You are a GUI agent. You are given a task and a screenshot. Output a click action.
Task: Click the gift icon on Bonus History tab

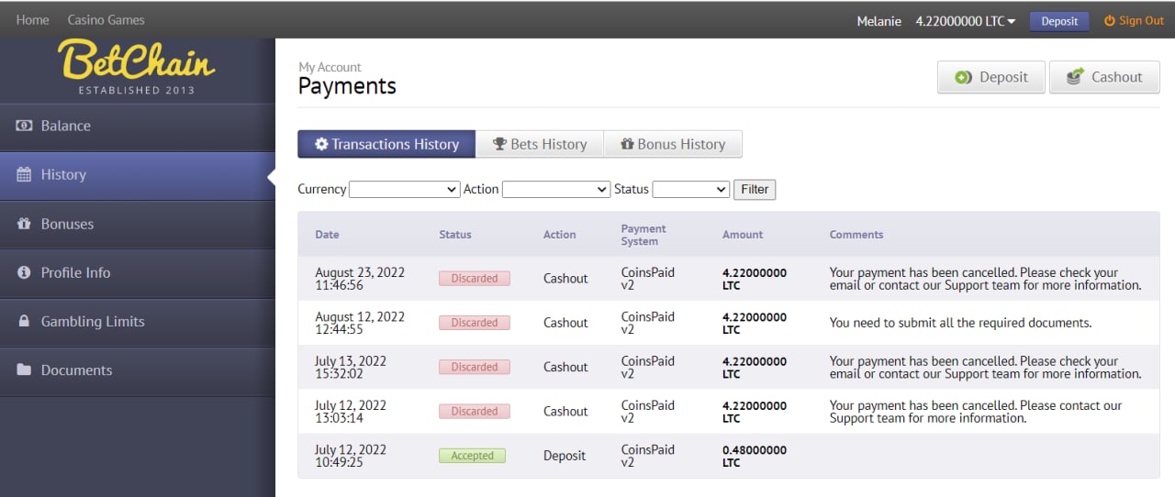tap(627, 144)
